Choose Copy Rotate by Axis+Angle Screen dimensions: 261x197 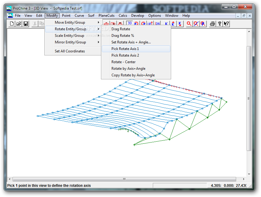pyautogui.click(x=136, y=75)
